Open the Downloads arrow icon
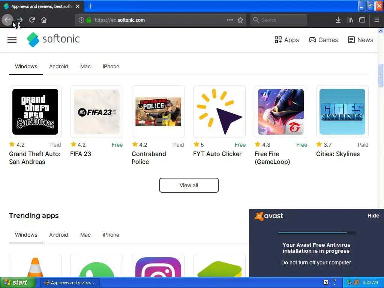Screen dimensions: 384x288 click(338, 20)
